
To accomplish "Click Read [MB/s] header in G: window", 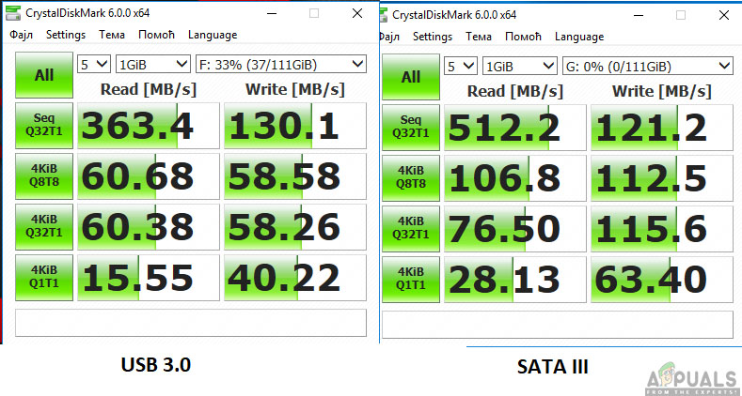I will (514, 91).
